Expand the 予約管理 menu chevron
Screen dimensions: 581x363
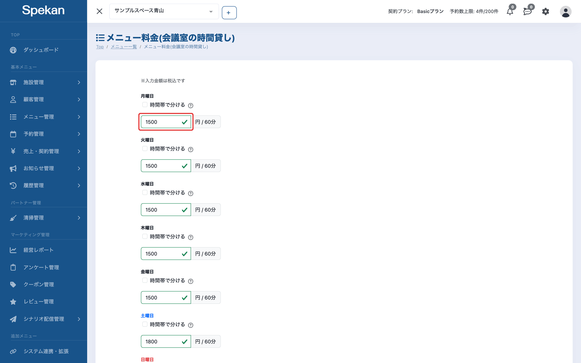point(79,134)
